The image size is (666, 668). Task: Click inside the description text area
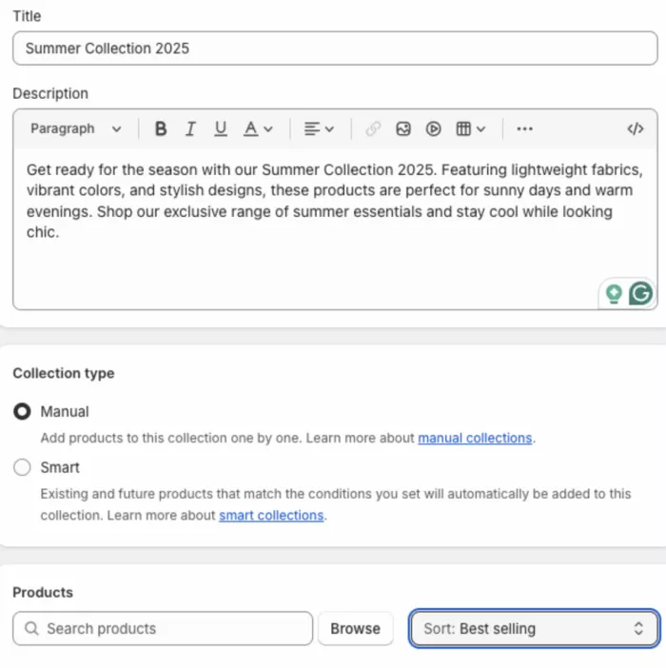click(335, 228)
